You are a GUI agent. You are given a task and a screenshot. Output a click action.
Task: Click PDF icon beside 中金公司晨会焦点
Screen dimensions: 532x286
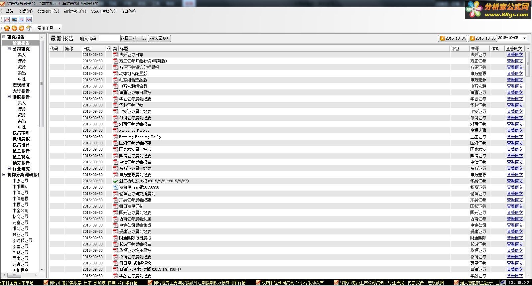pyautogui.click(x=116, y=225)
